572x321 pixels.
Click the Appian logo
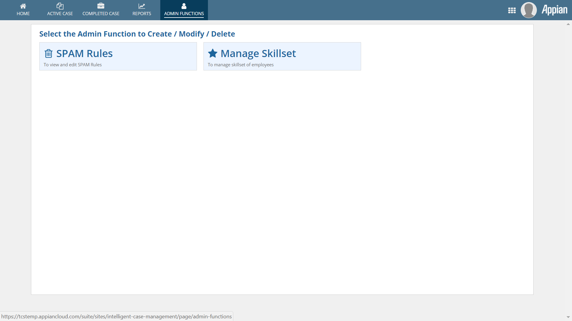(x=554, y=10)
